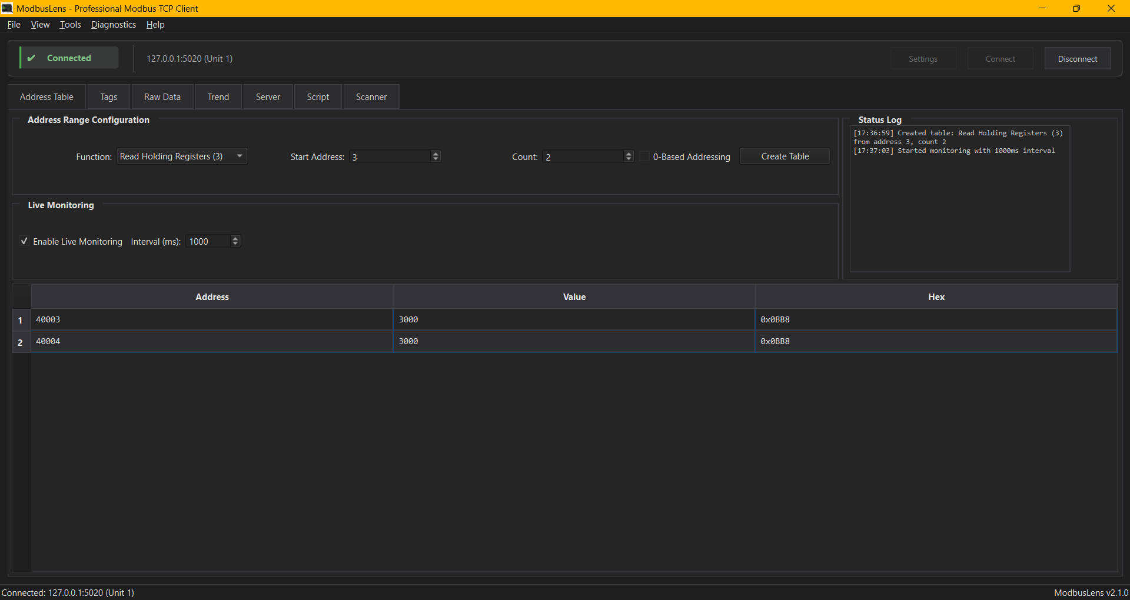This screenshot has height=600, width=1130.
Task: Click the table's top-left corner select-all cell
Action: (x=22, y=297)
